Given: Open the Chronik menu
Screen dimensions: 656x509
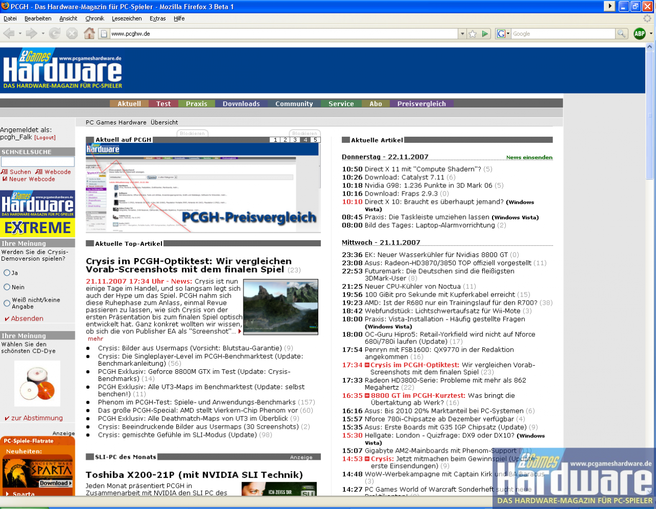Looking at the screenshot, I should pyautogui.click(x=95, y=18).
